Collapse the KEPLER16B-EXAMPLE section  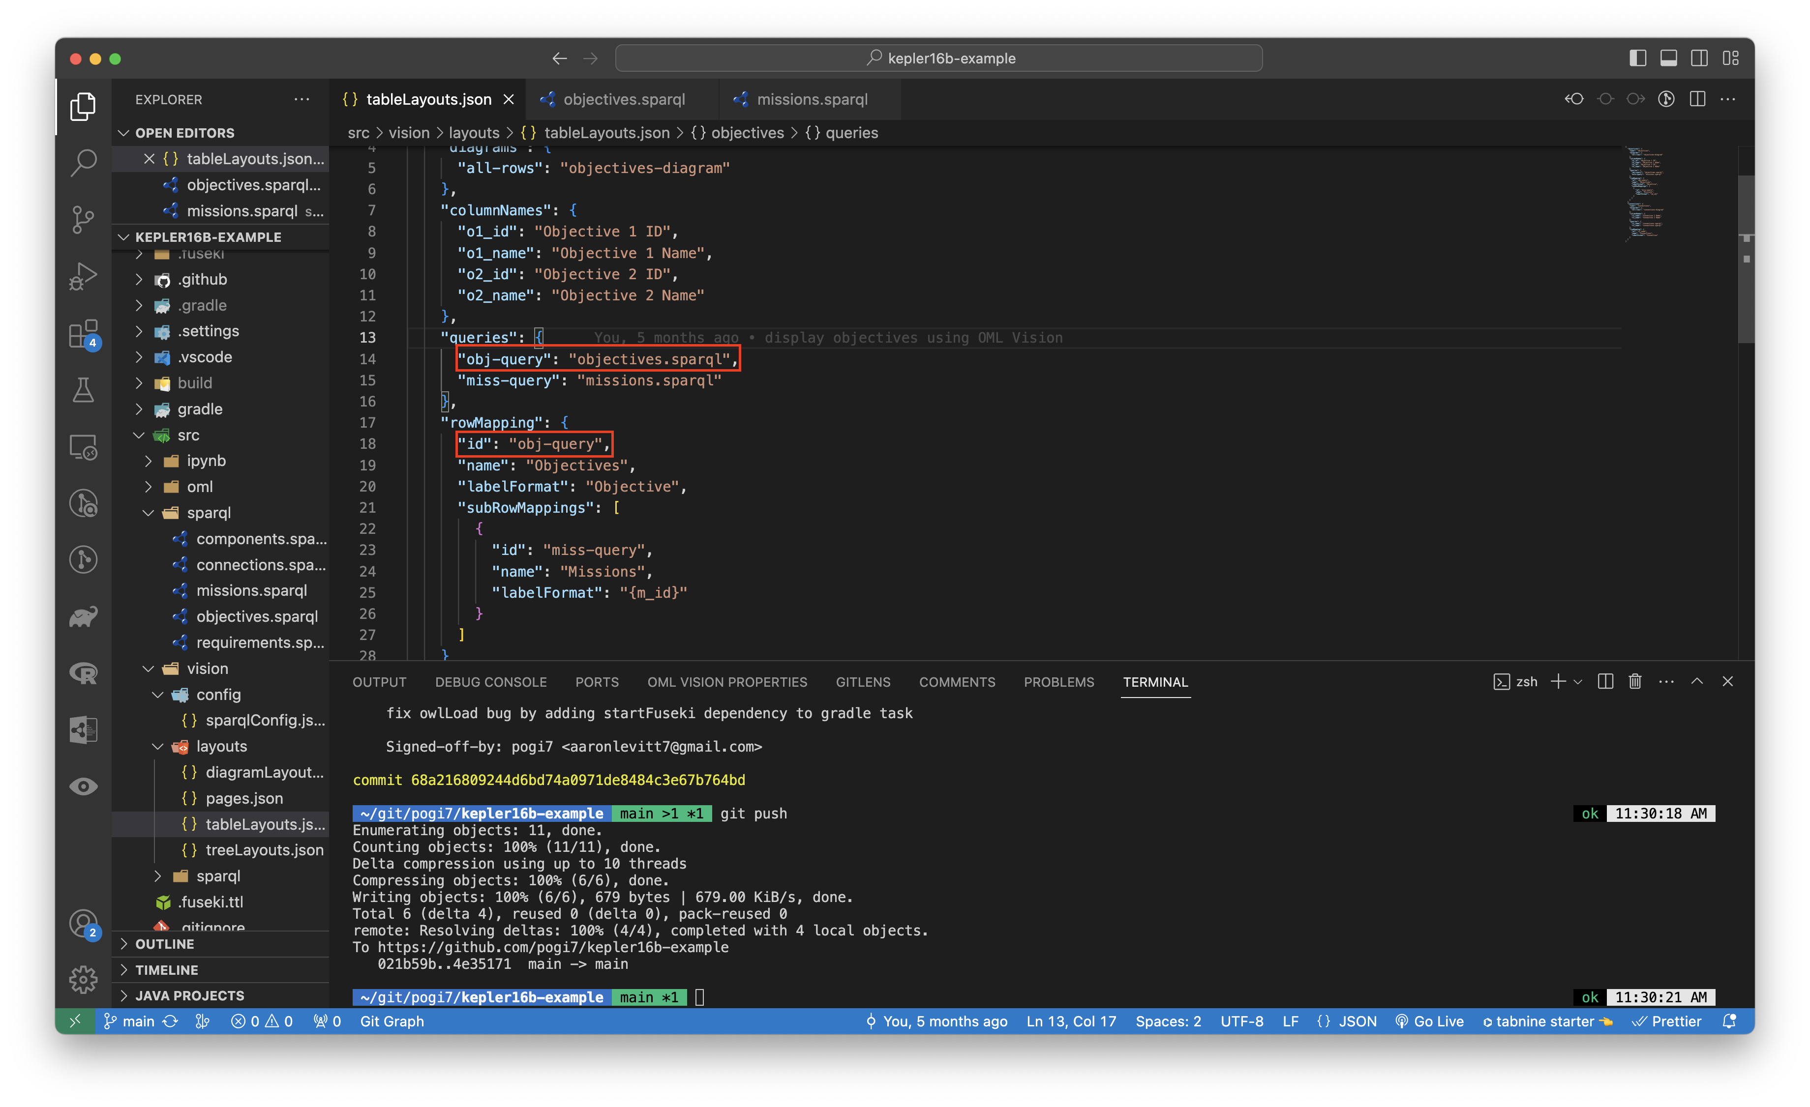click(x=220, y=237)
